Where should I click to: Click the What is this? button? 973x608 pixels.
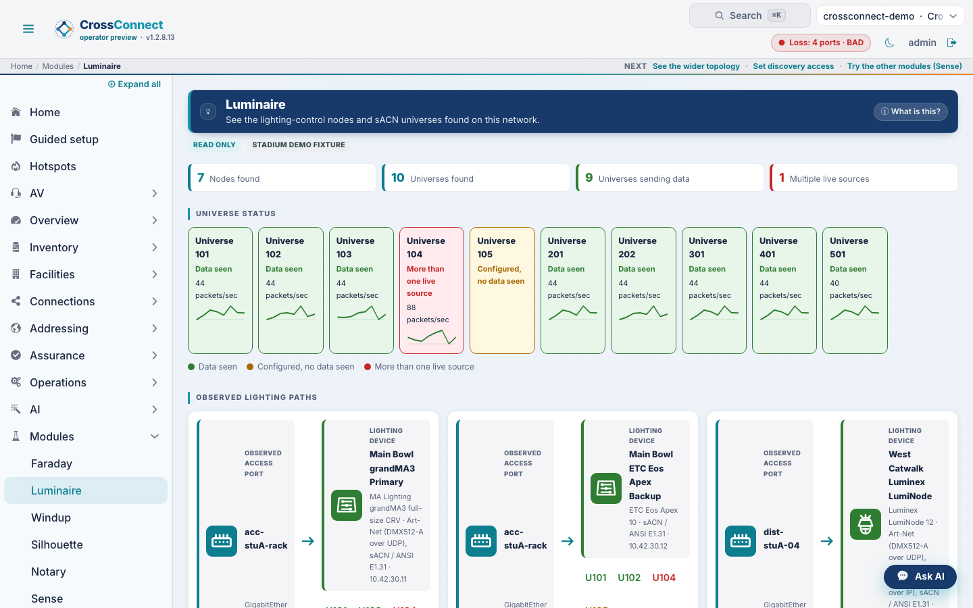coord(910,111)
